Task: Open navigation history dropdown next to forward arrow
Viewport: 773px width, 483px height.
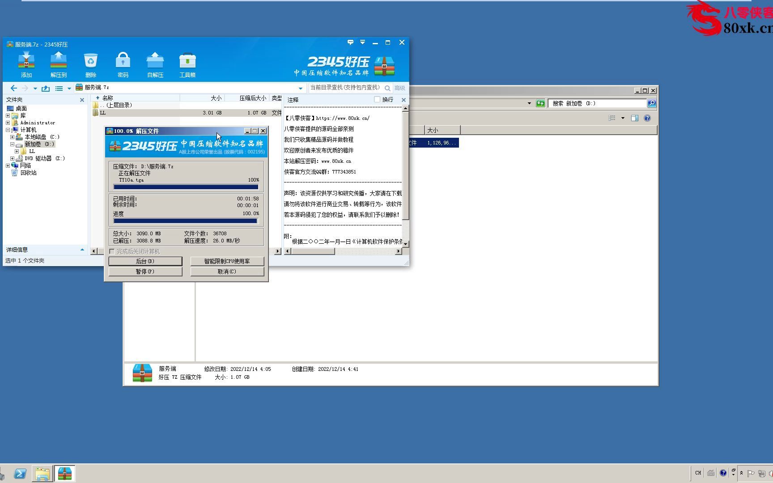Action: (x=35, y=89)
